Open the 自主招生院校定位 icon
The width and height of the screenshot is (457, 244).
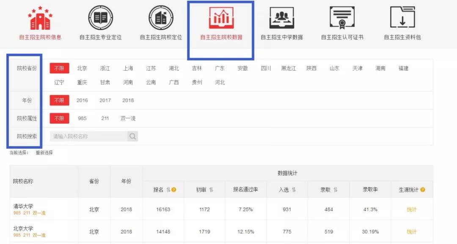161,18
